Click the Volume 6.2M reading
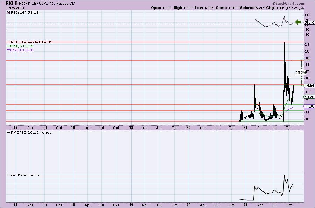The width and height of the screenshot is (315, 208). pos(252,8)
